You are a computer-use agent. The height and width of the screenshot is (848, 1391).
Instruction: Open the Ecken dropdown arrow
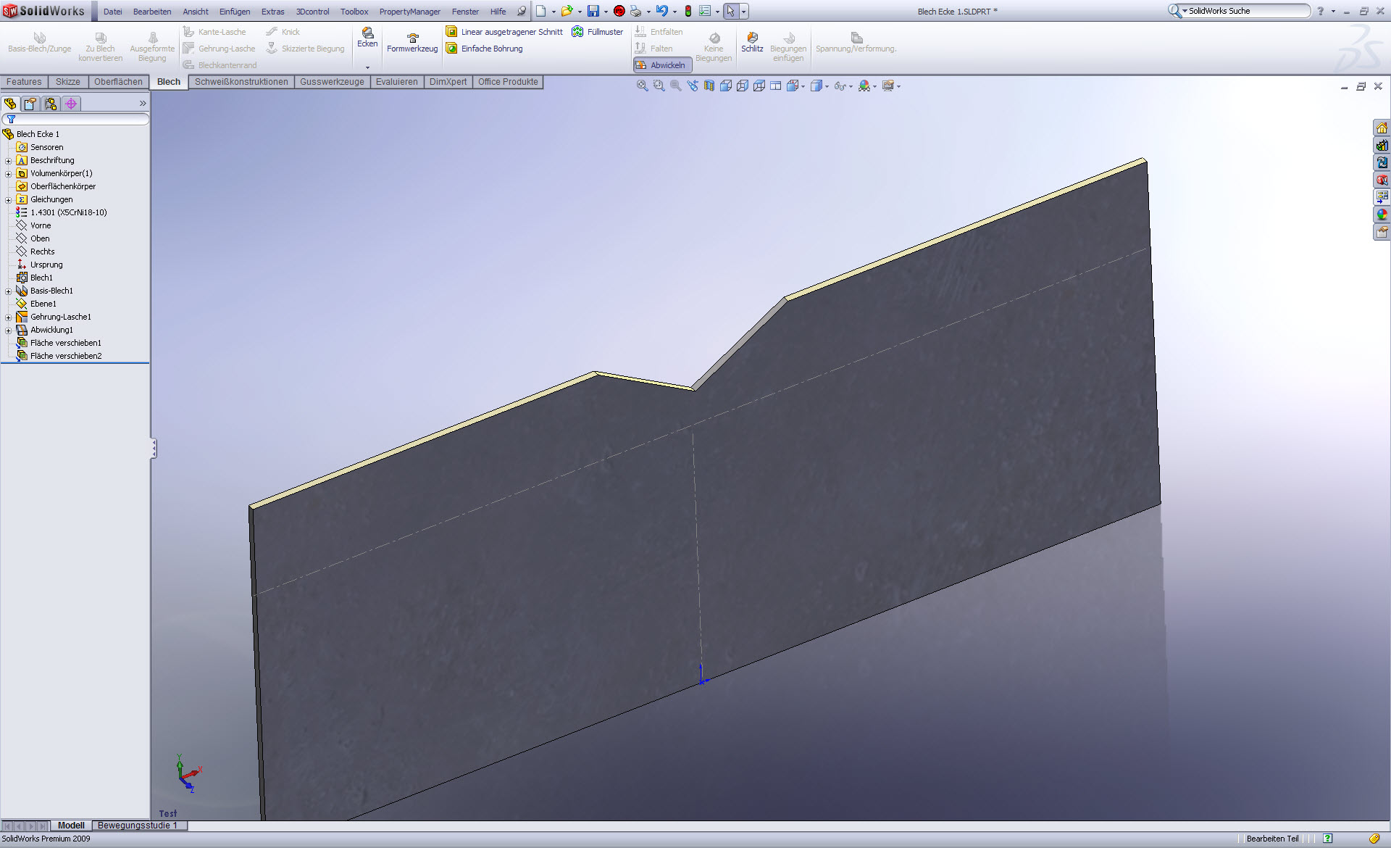pyautogui.click(x=367, y=67)
